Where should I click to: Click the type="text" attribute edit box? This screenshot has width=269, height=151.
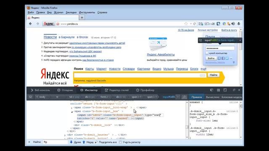[x=154, y=115]
